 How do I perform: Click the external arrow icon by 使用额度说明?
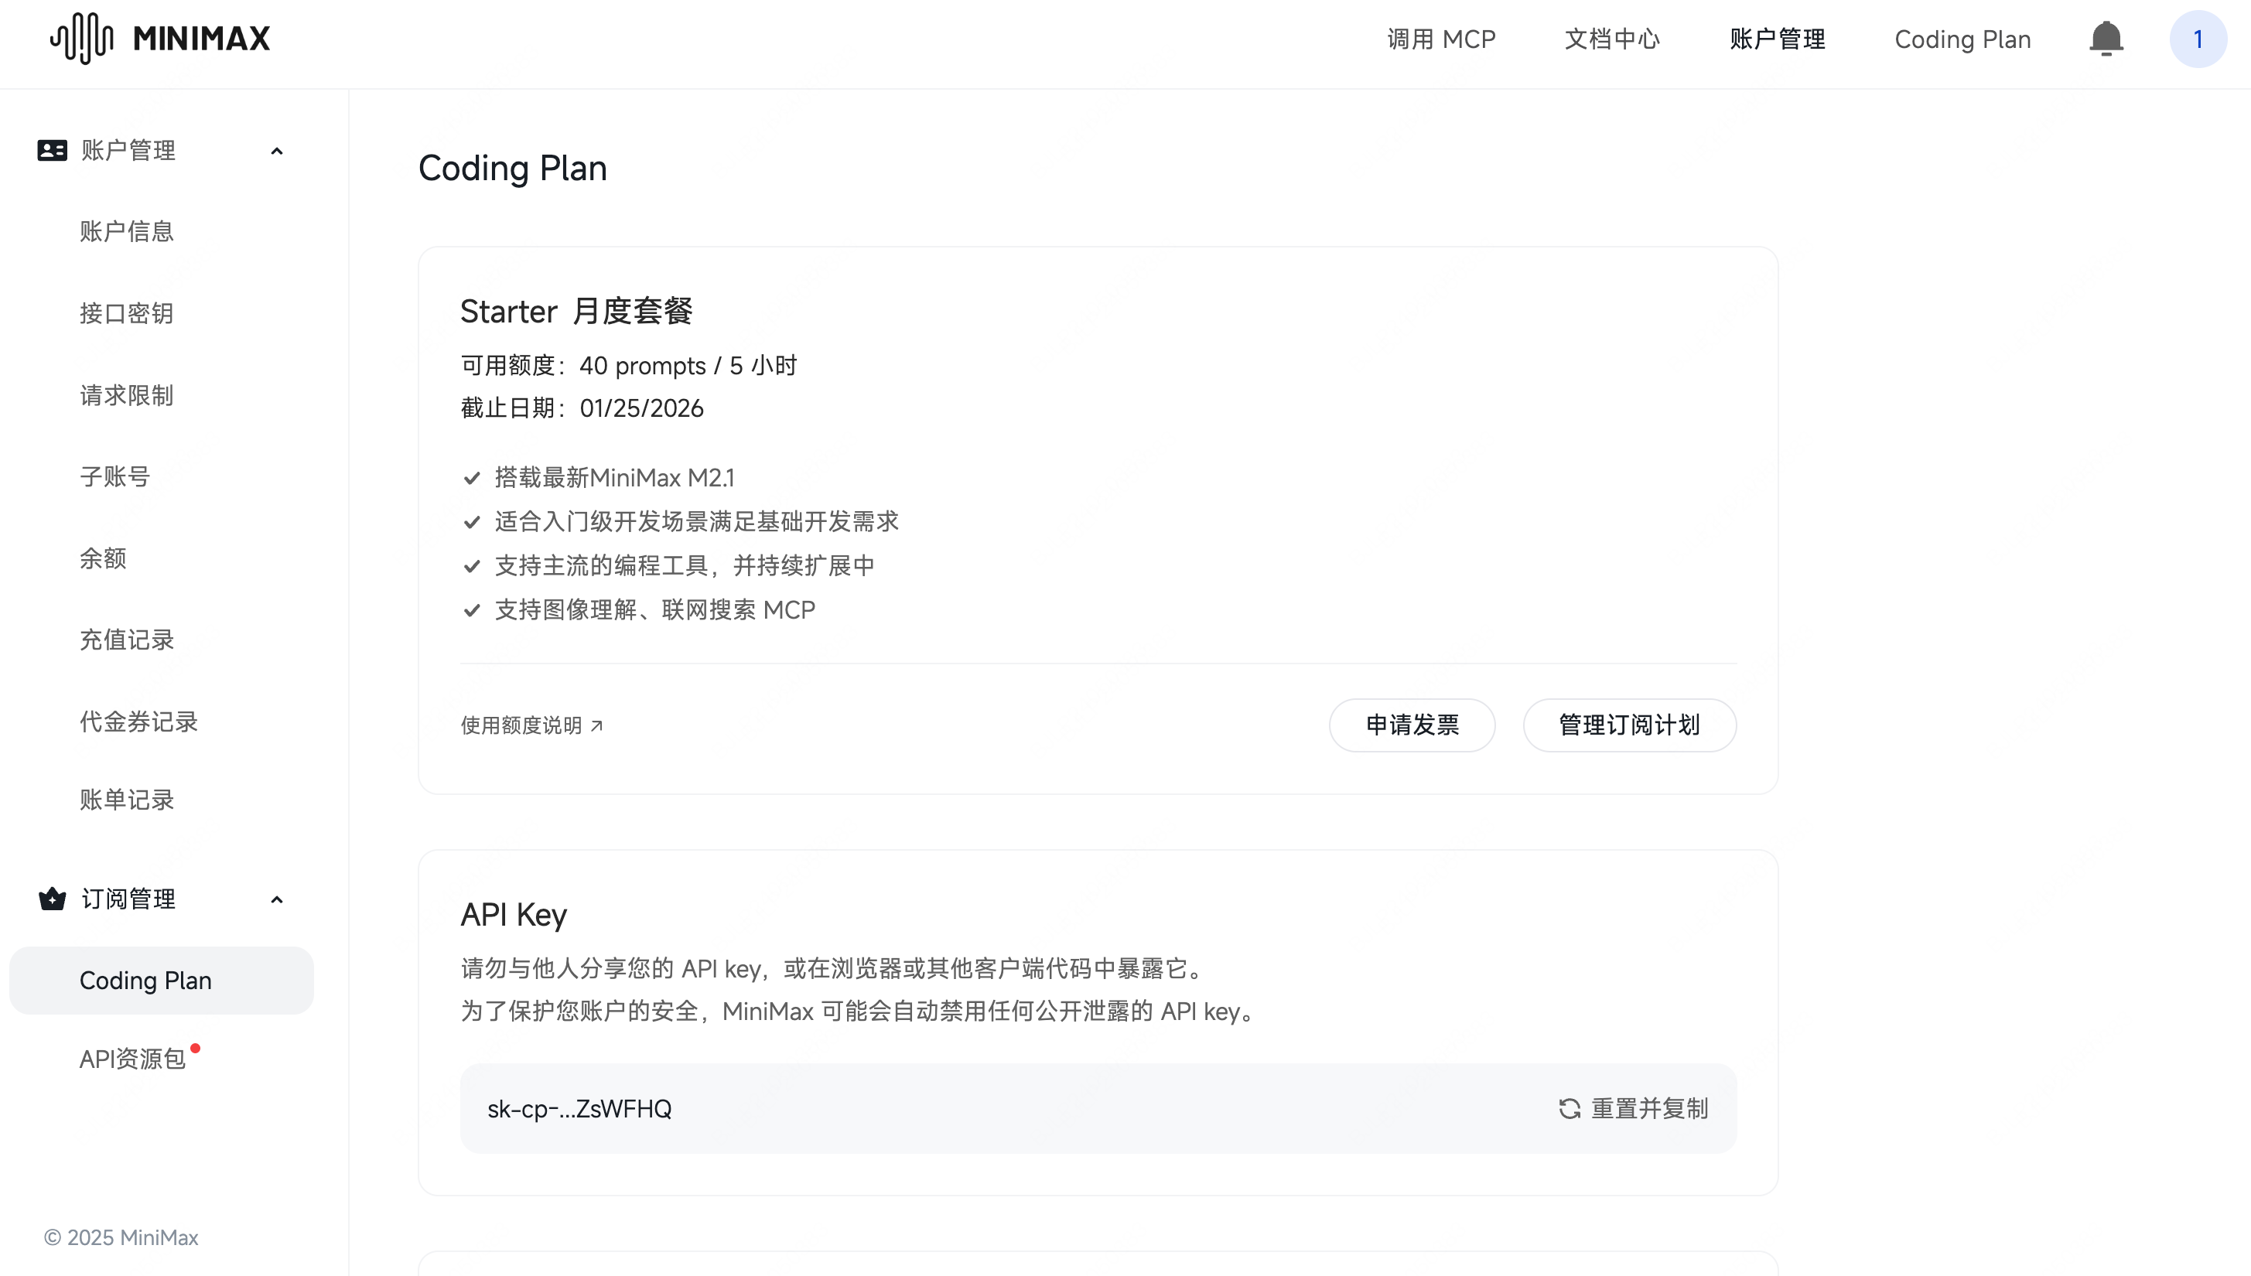[x=597, y=725]
